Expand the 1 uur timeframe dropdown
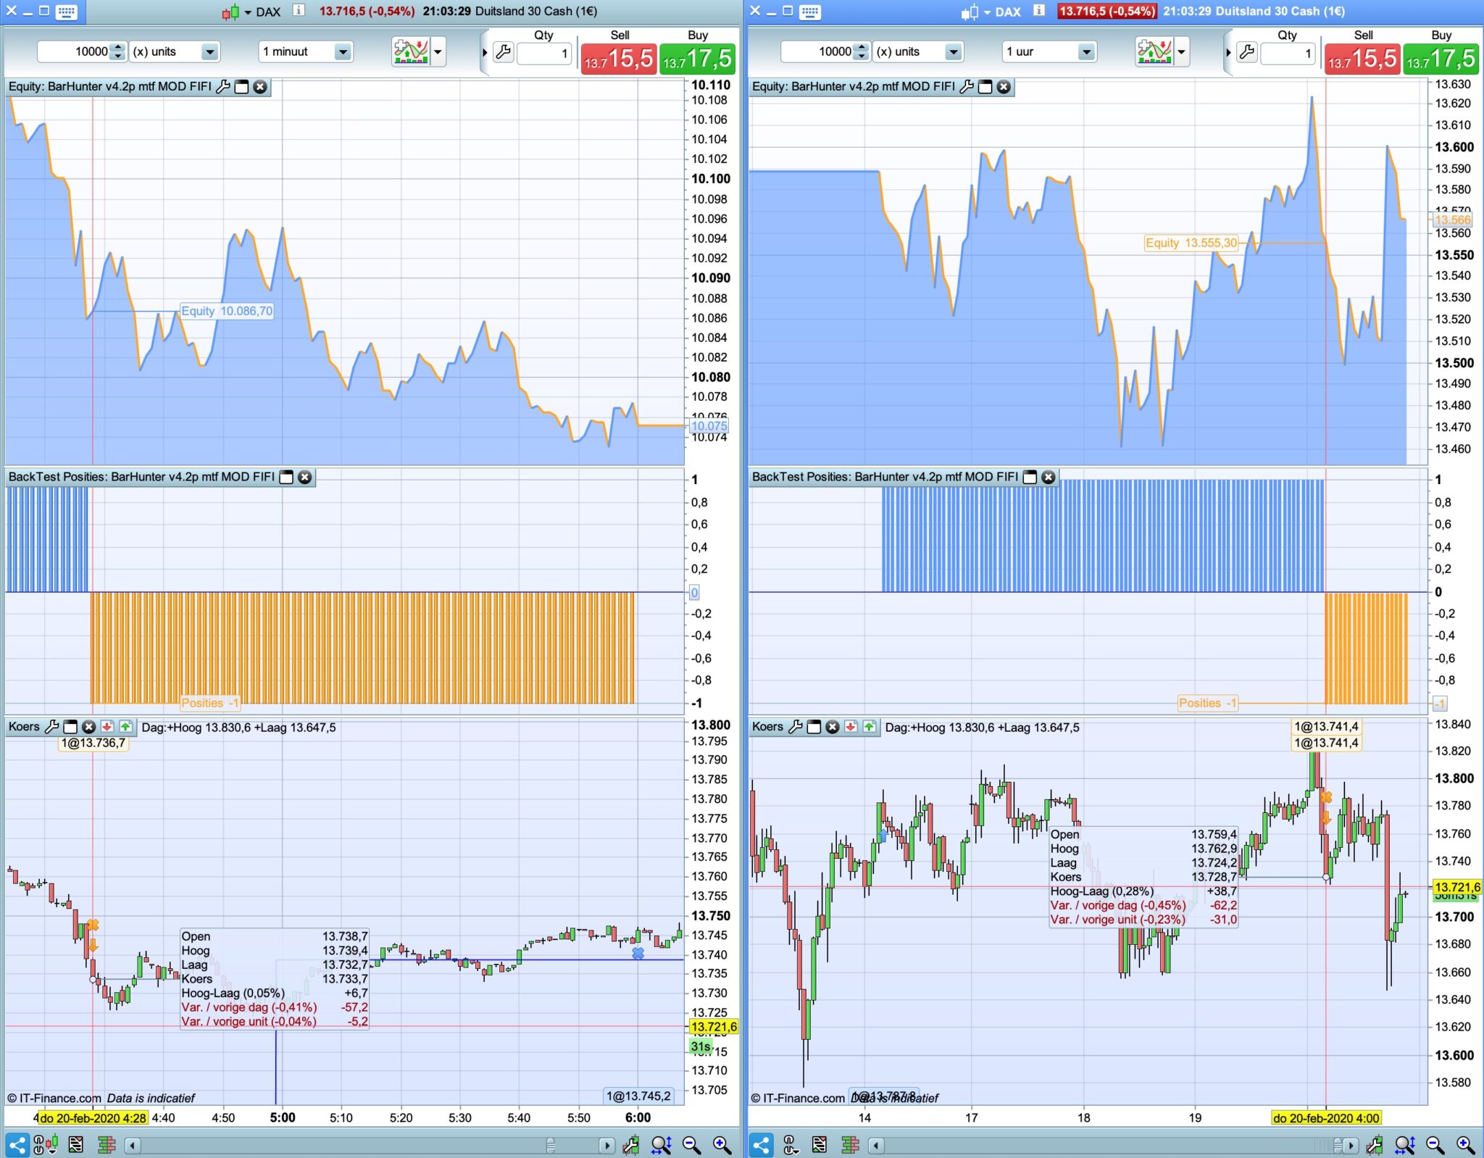 pyautogui.click(x=1085, y=51)
